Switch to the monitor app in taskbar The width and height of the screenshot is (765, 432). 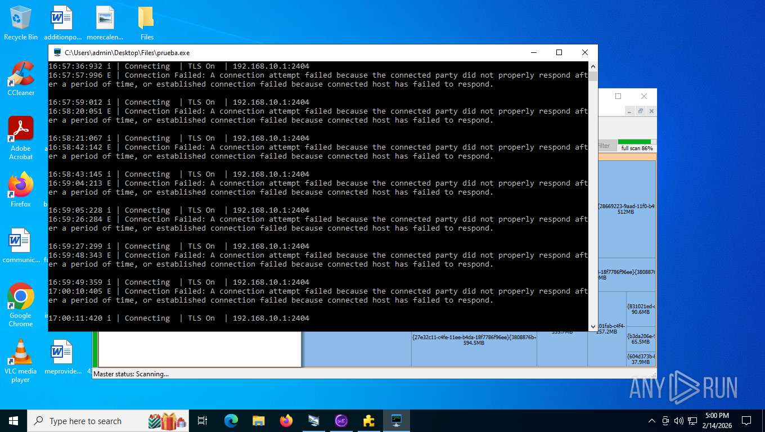tap(313, 421)
